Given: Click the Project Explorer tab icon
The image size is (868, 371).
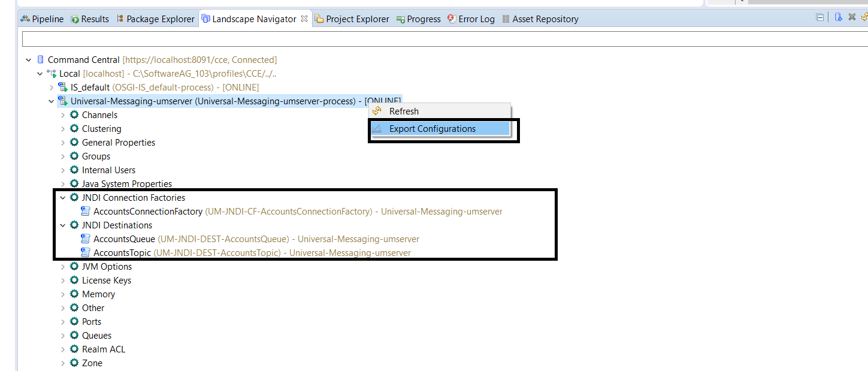Looking at the screenshot, I should (319, 19).
